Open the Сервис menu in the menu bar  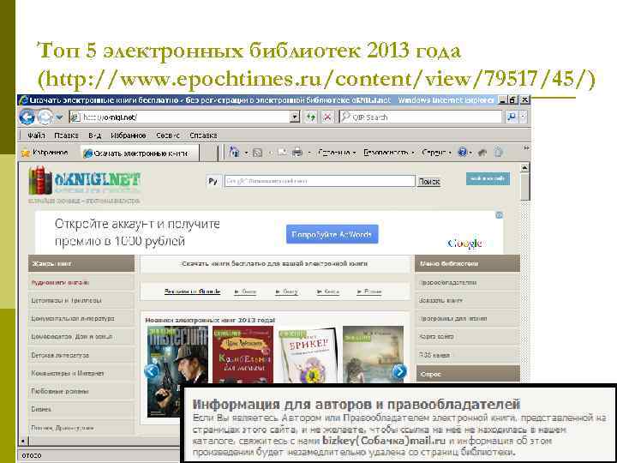[x=168, y=135]
